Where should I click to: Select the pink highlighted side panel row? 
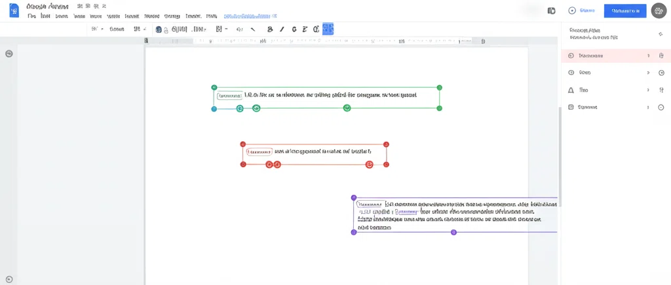point(616,56)
